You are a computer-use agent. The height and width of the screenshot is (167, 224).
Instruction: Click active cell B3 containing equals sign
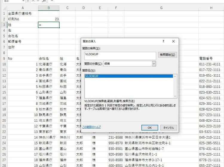pos(49,25)
